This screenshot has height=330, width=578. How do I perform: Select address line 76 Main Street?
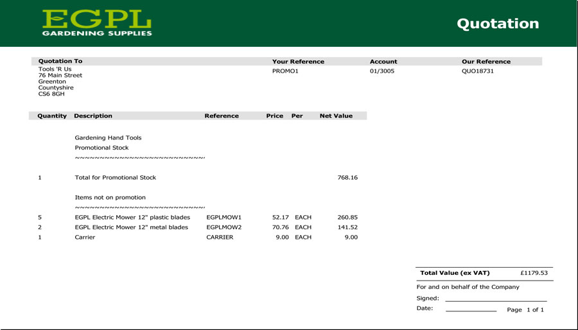point(60,75)
